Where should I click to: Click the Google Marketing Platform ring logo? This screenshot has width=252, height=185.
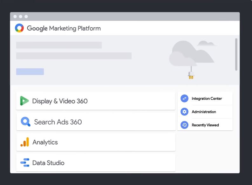(x=19, y=28)
